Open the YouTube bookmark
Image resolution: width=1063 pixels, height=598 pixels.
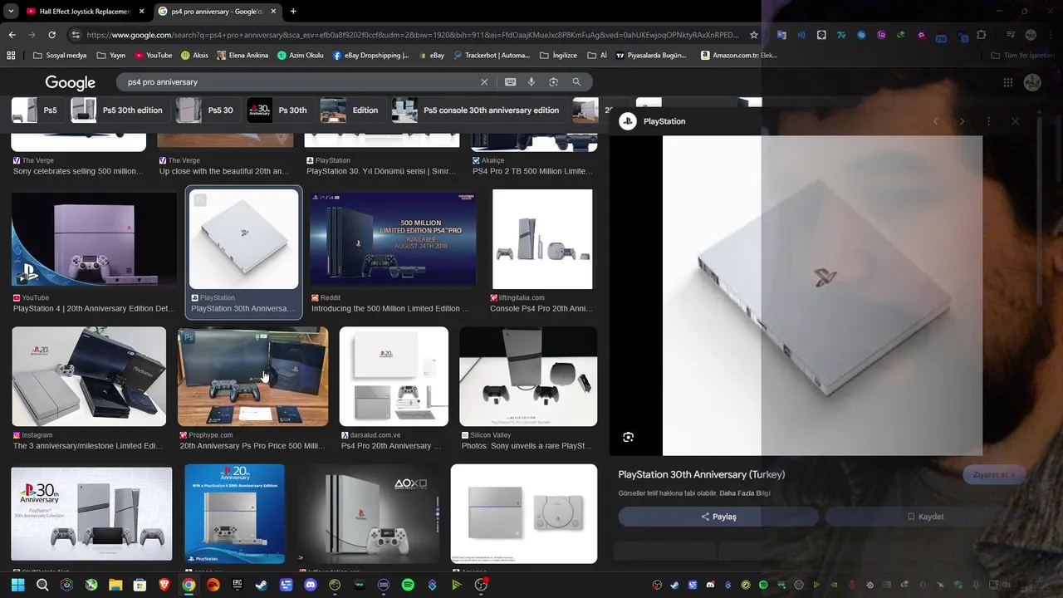click(x=153, y=56)
